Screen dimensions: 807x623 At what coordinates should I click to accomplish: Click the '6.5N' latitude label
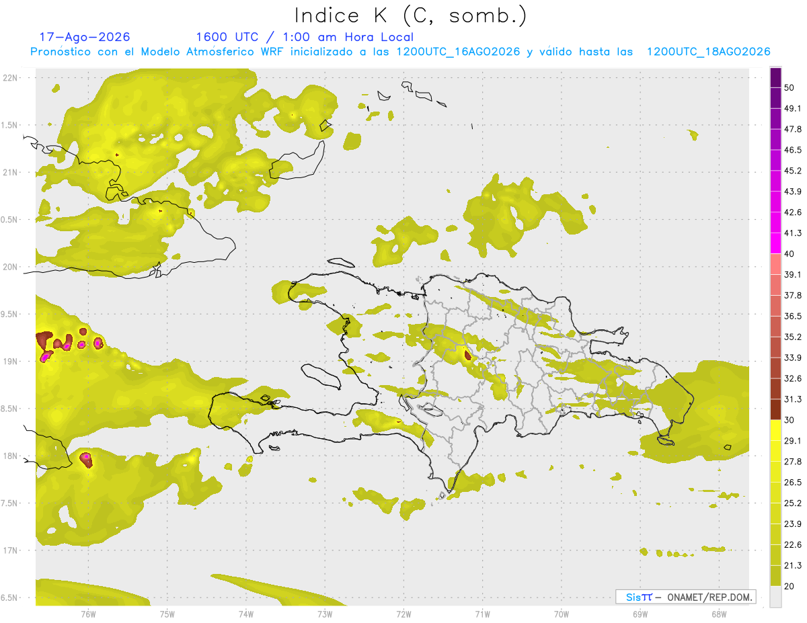tap(9, 597)
